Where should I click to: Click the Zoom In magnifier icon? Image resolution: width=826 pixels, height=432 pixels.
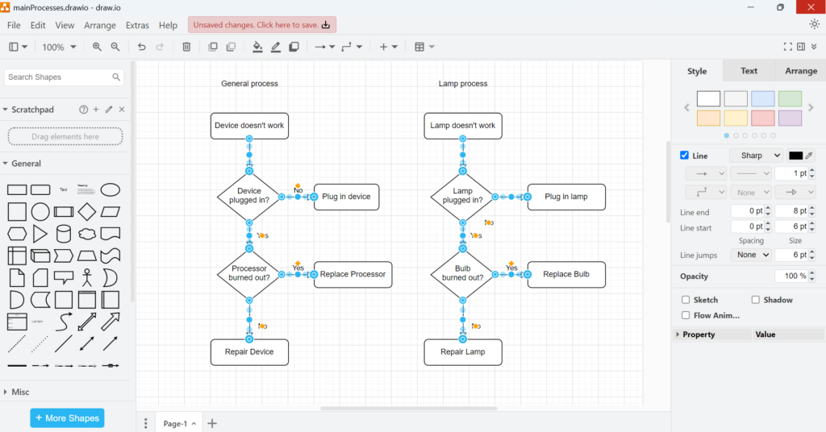pyautogui.click(x=97, y=48)
